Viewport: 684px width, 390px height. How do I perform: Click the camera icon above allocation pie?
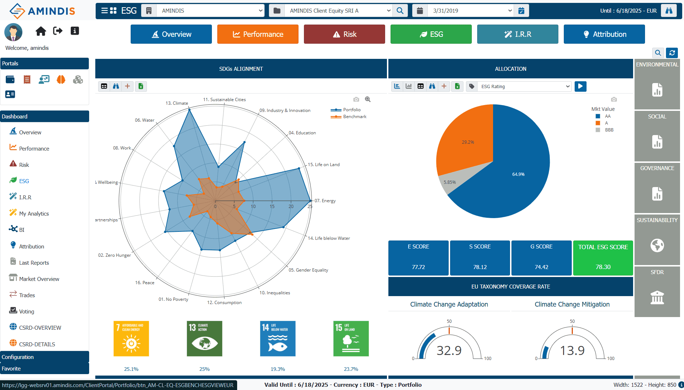[614, 99]
